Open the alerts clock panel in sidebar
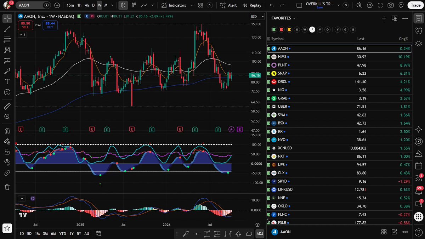 tap(418, 30)
